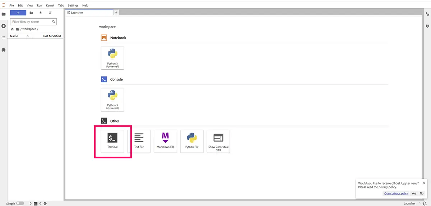Sort files by Name column
Screen dimensions: 431x206
[x=14, y=36]
